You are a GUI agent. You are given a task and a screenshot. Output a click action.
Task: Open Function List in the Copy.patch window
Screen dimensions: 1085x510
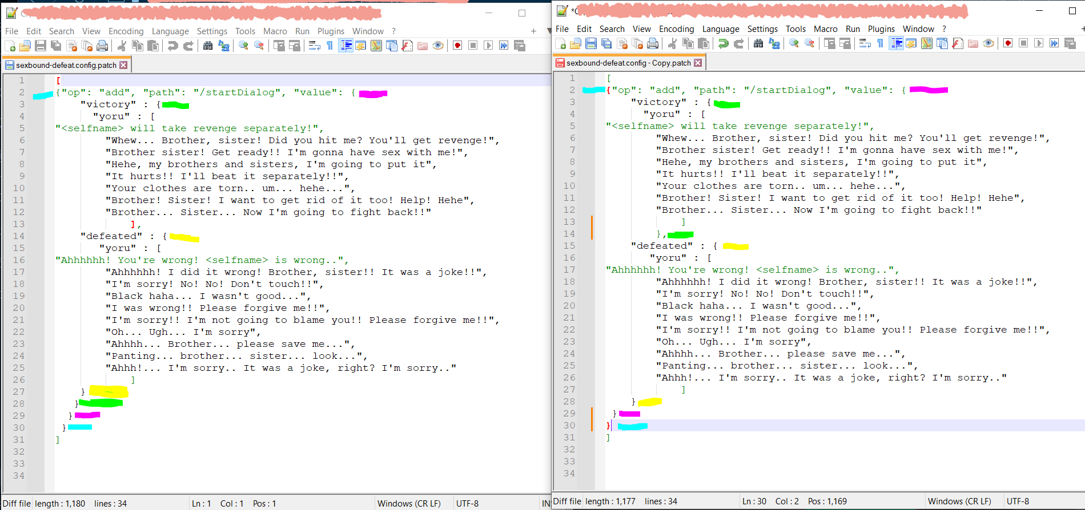958,43
